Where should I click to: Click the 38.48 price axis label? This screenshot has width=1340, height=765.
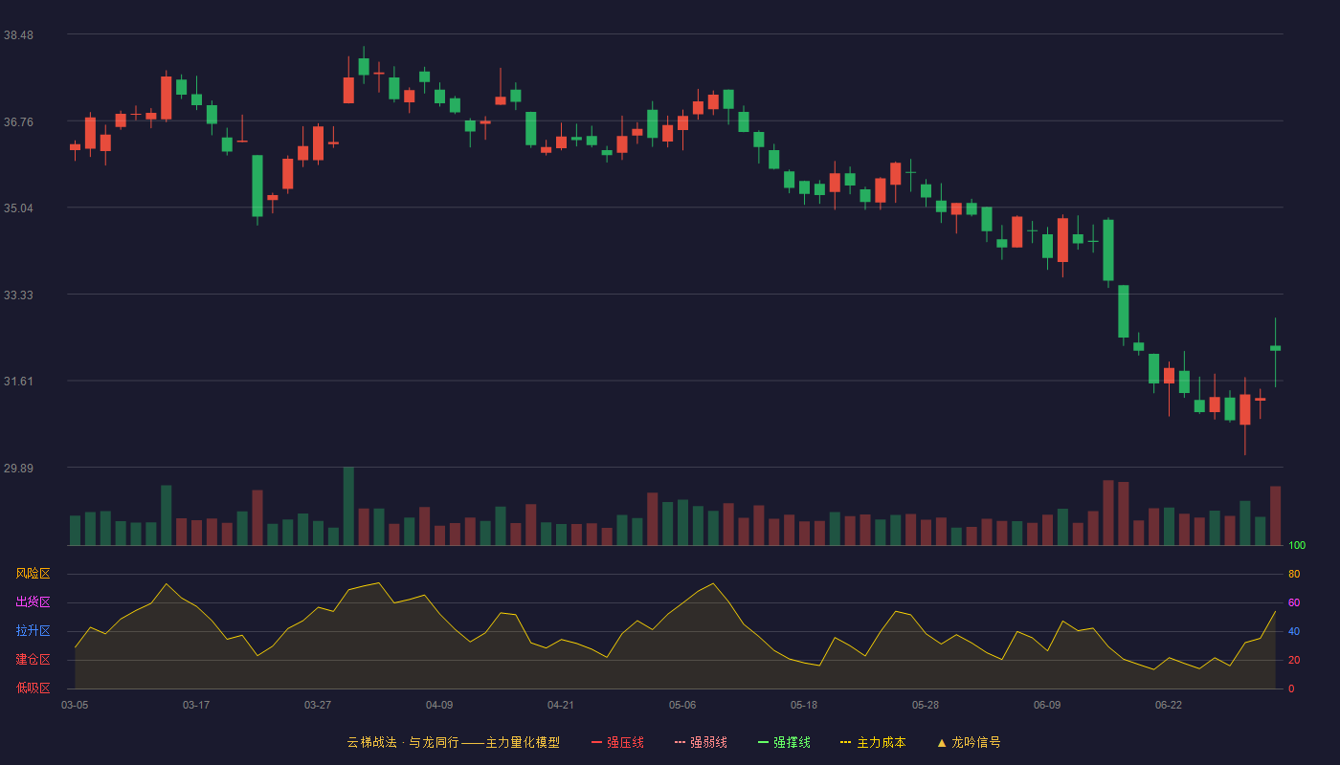click(18, 34)
